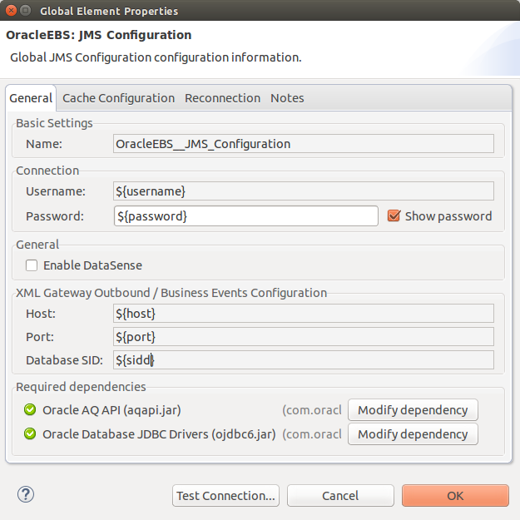Open the Reconnection tab

tap(222, 98)
